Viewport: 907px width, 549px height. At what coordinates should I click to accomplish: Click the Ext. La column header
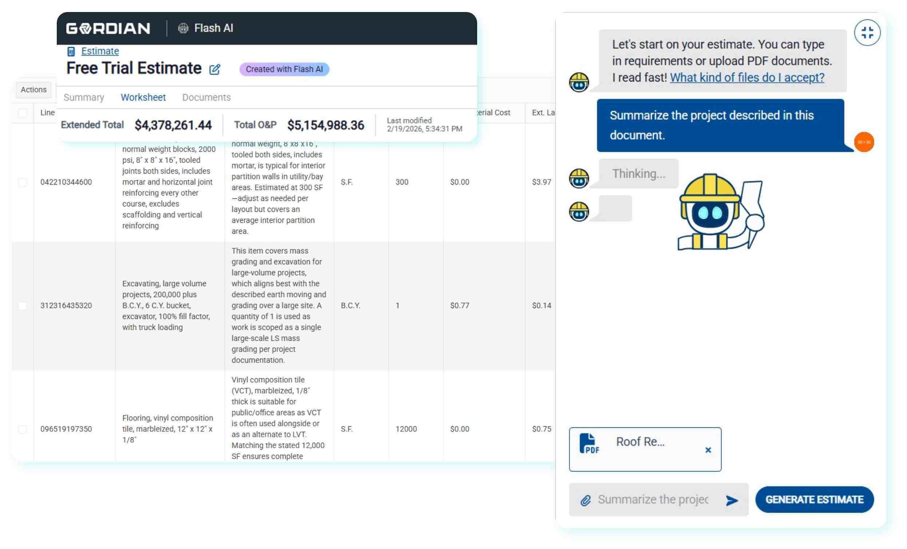[x=543, y=112]
